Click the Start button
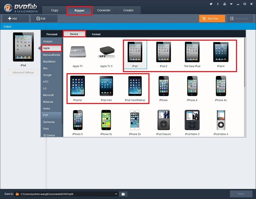Viewport: 256px width, 199px height. pos(241,194)
